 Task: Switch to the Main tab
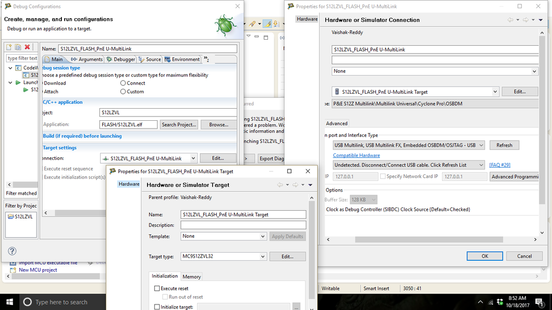tap(54, 60)
